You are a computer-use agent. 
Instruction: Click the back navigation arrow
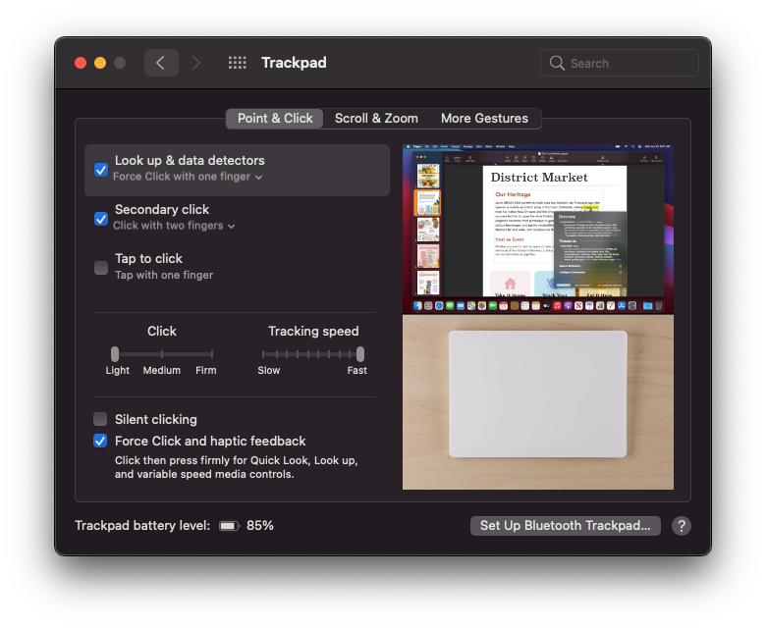point(161,63)
